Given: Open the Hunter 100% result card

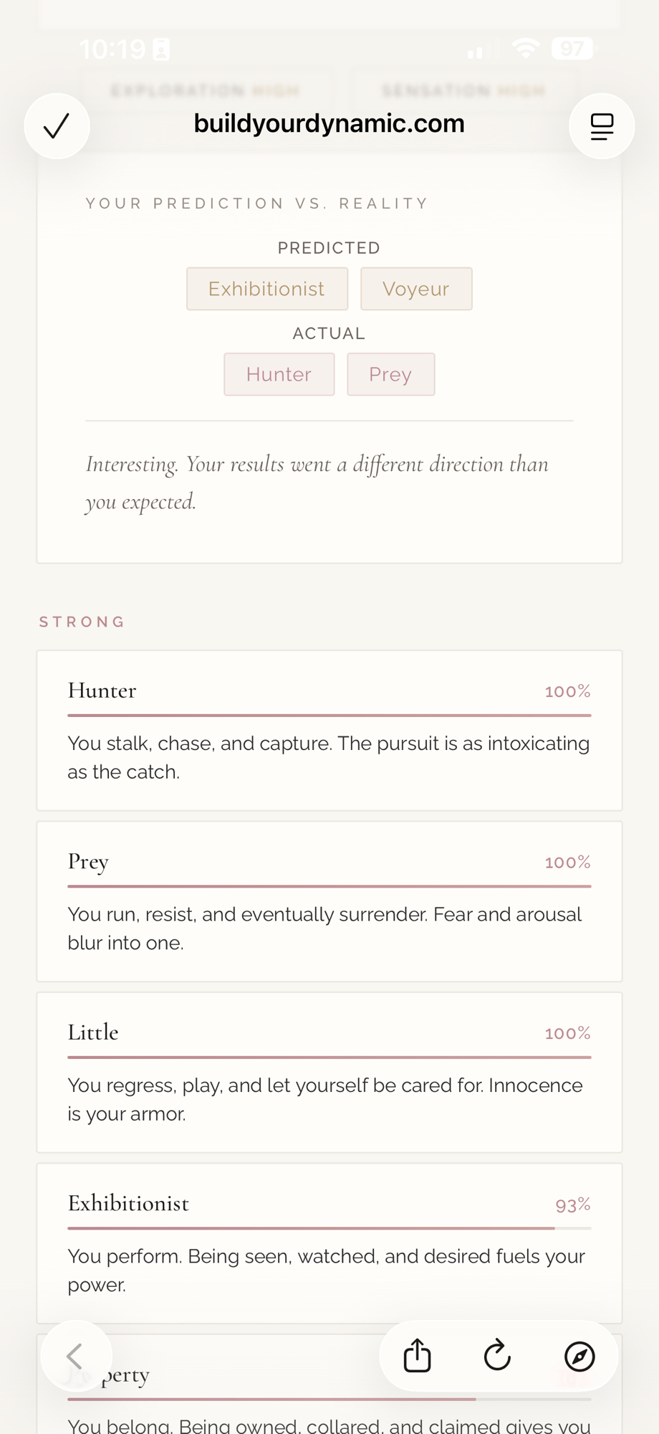Looking at the screenshot, I should tap(329, 730).
